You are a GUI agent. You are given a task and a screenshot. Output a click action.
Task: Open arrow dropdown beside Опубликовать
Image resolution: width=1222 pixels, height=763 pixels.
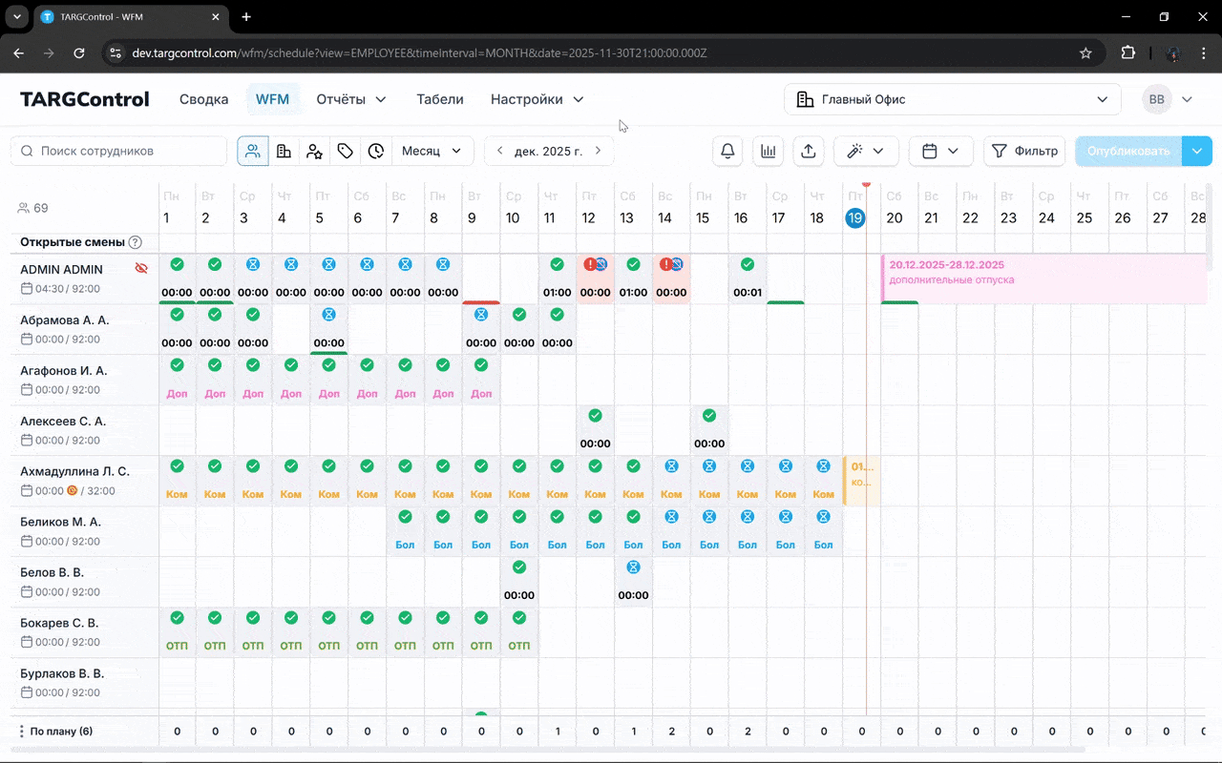click(1197, 151)
